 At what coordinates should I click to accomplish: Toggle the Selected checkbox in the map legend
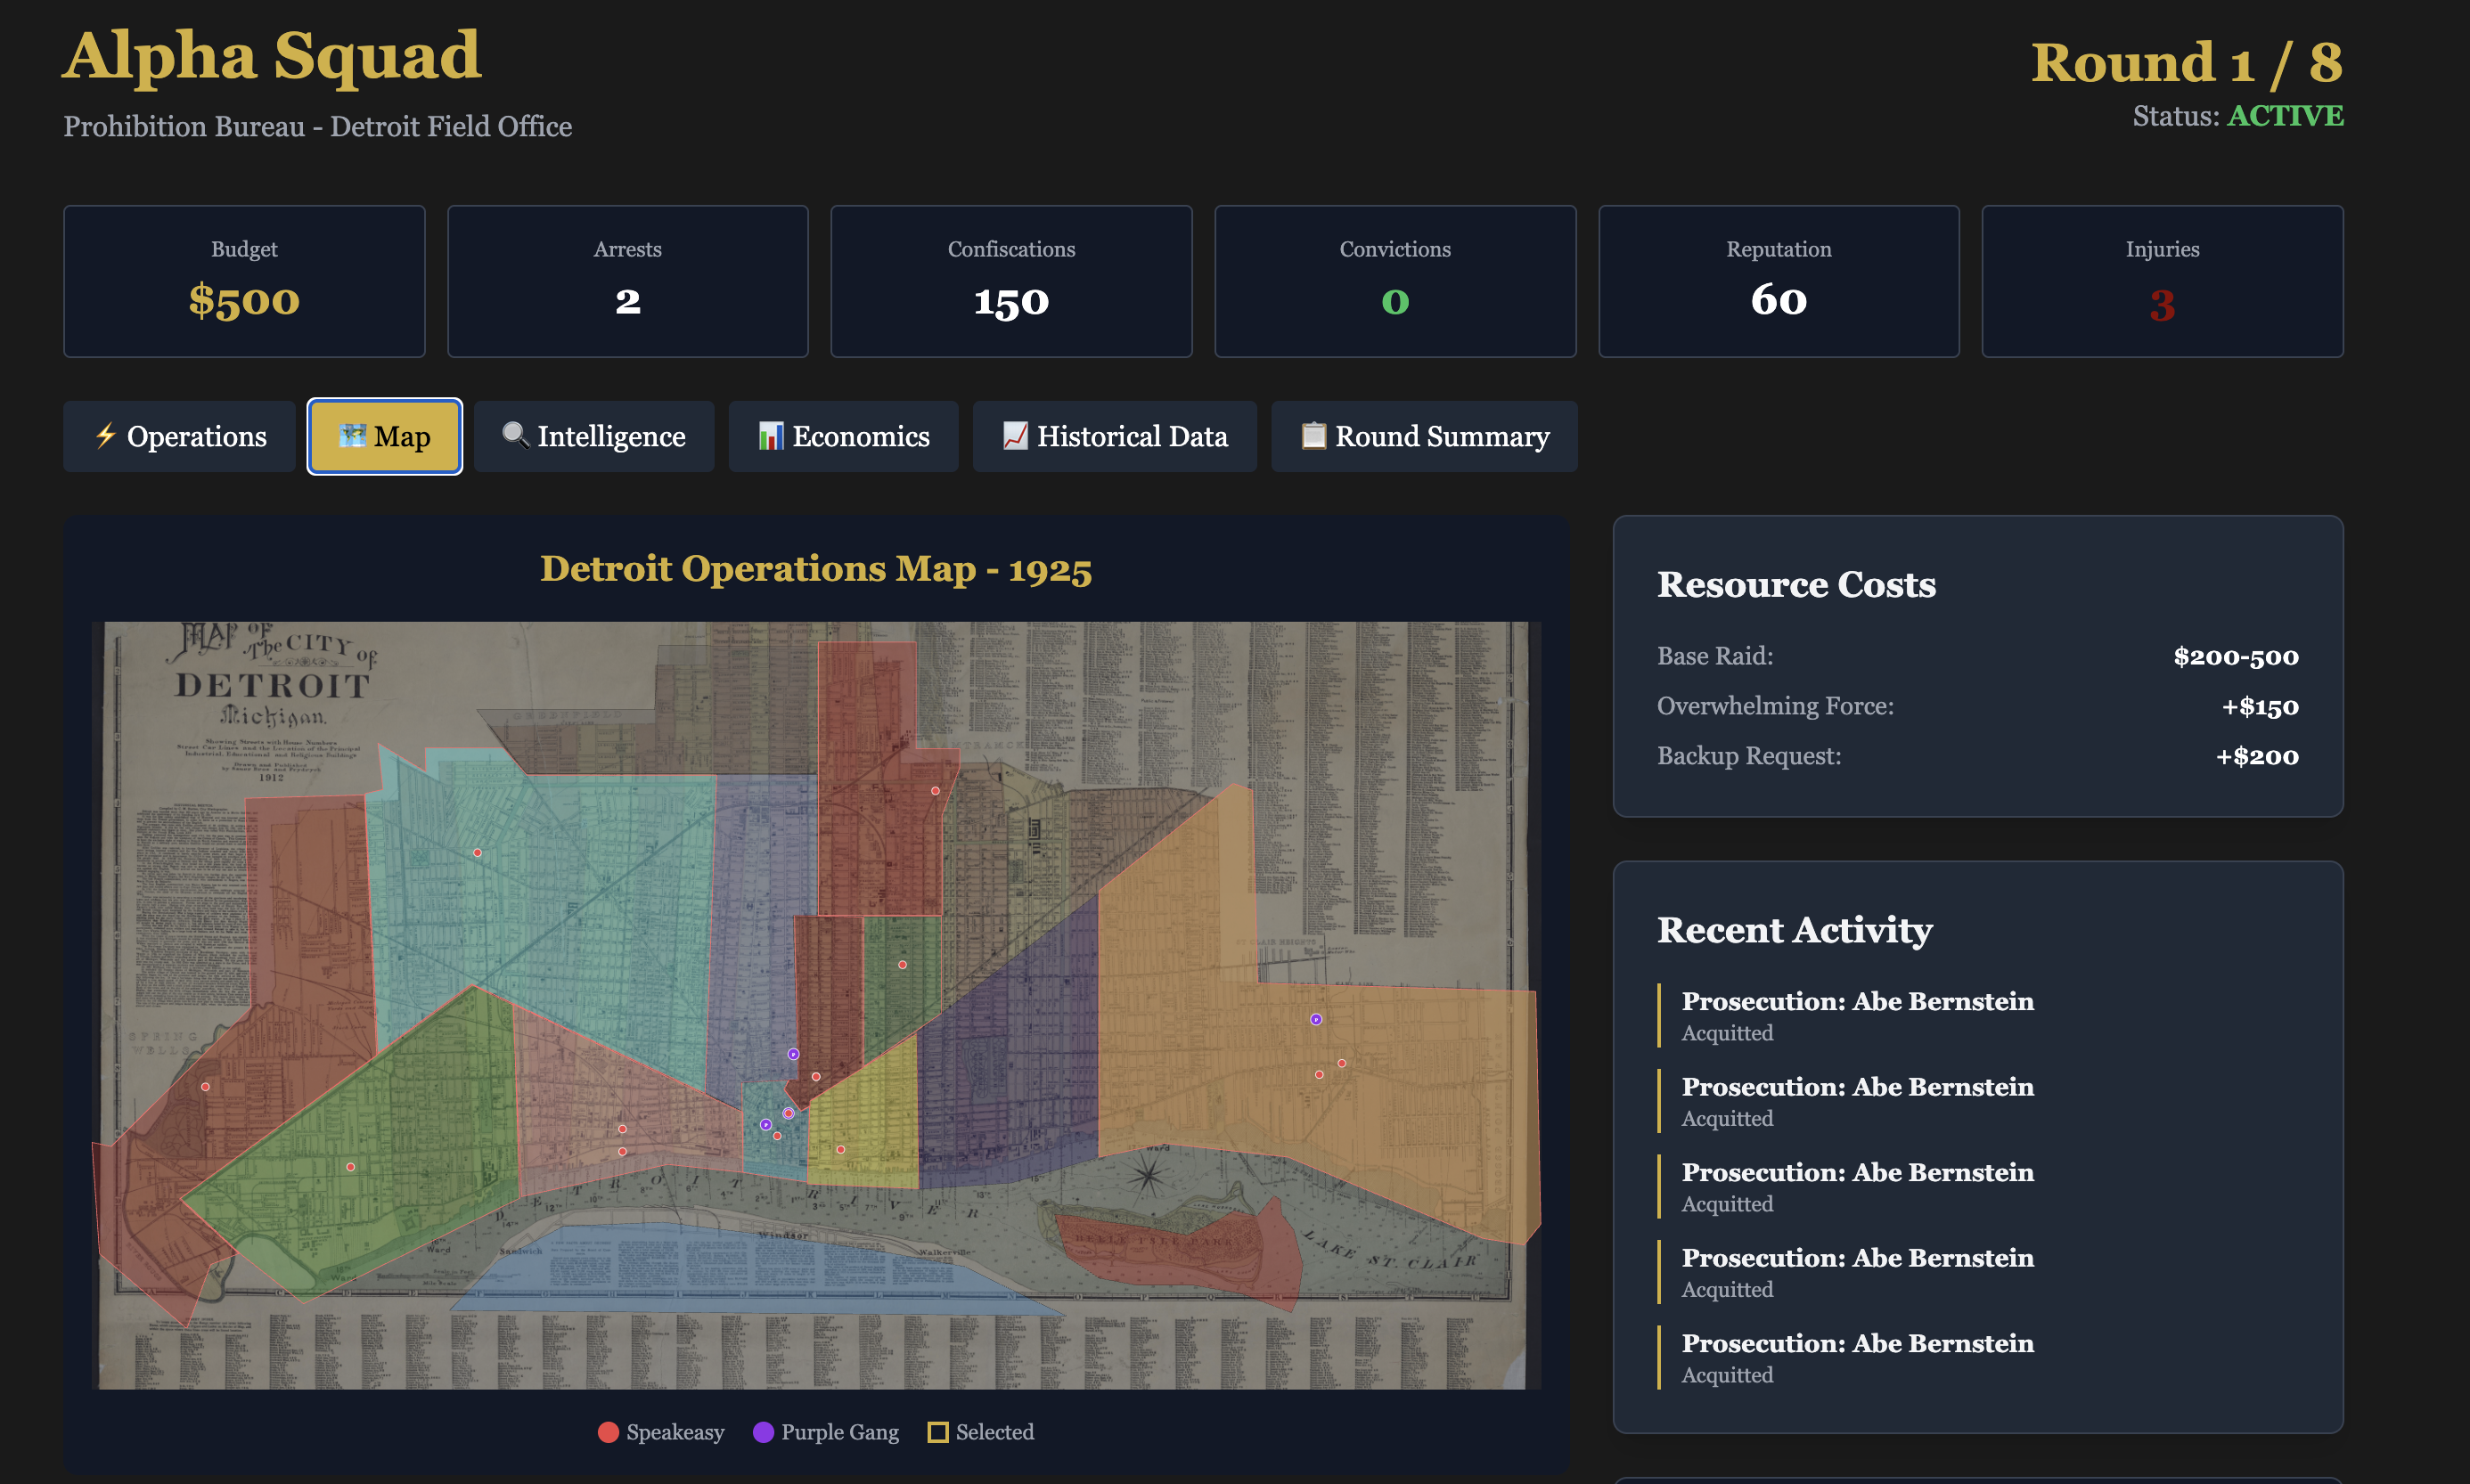(x=978, y=1432)
